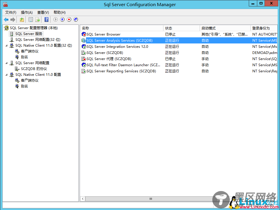280x210 pixels.
Task: Click the SQL Server Integration Services 12.0 icon
Action: (84, 47)
